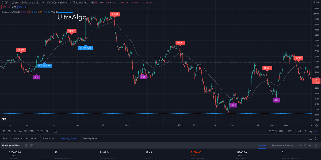Click the add alert clock icon
321x160 pixels.
click(31, 145)
